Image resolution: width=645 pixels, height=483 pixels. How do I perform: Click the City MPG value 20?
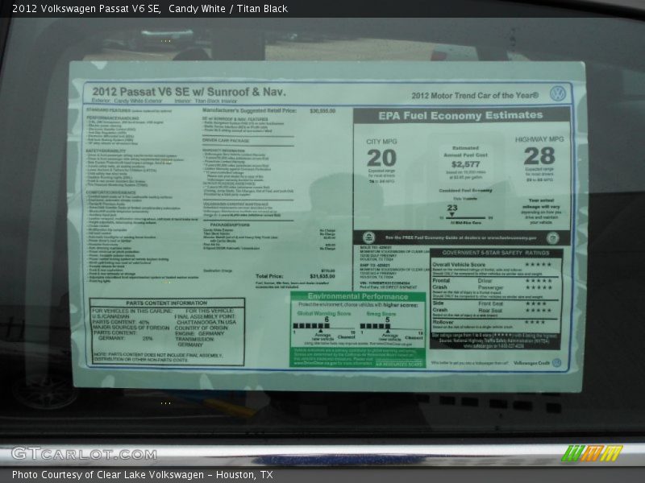[x=381, y=158]
